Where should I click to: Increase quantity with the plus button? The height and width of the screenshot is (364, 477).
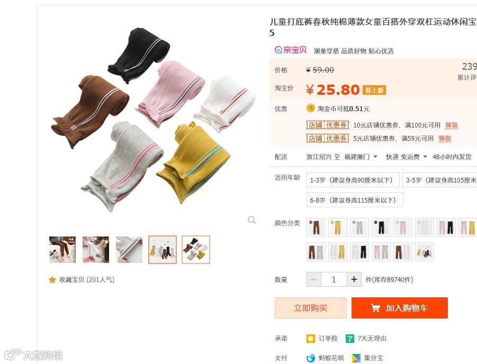(354, 279)
